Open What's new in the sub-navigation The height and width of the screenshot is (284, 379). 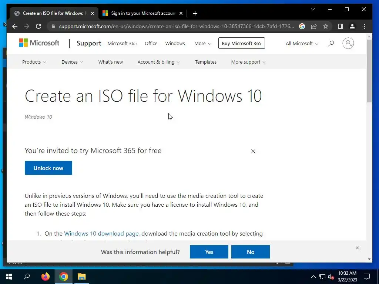[x=110, y=62]
